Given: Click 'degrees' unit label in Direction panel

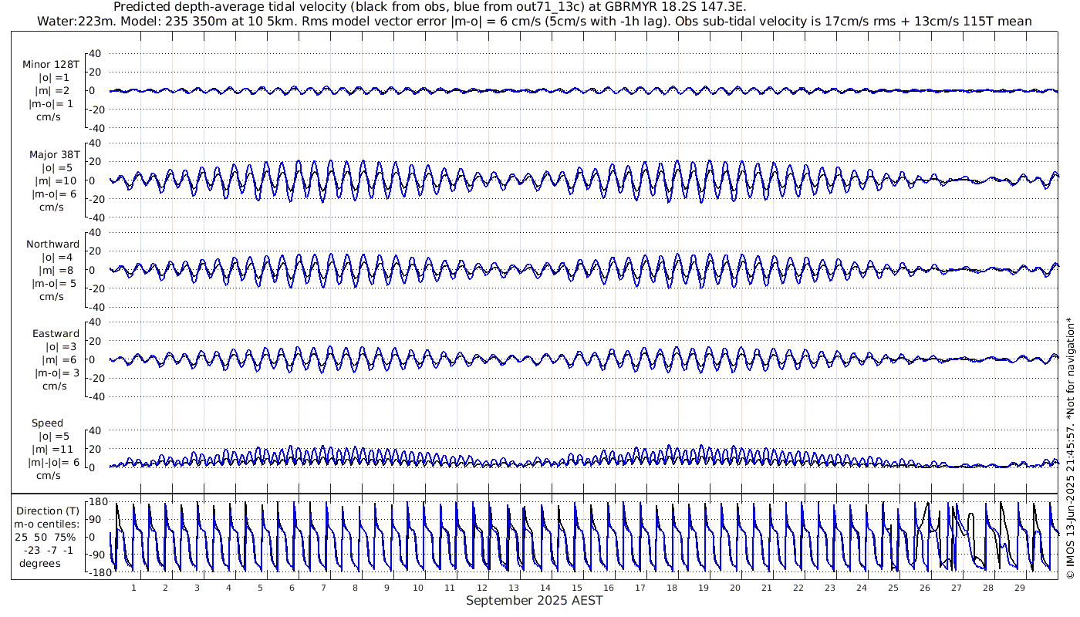Looking at the screenshot, I should (40, 563).
